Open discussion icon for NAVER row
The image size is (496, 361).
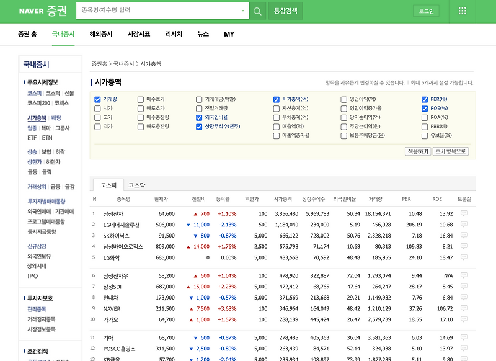coord(464,308)
